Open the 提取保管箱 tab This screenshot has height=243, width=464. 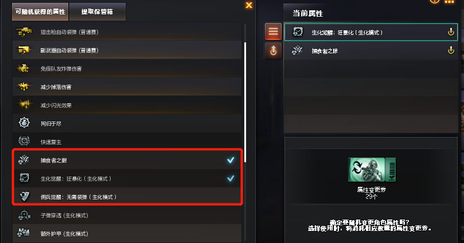click(x=97, y=12)
